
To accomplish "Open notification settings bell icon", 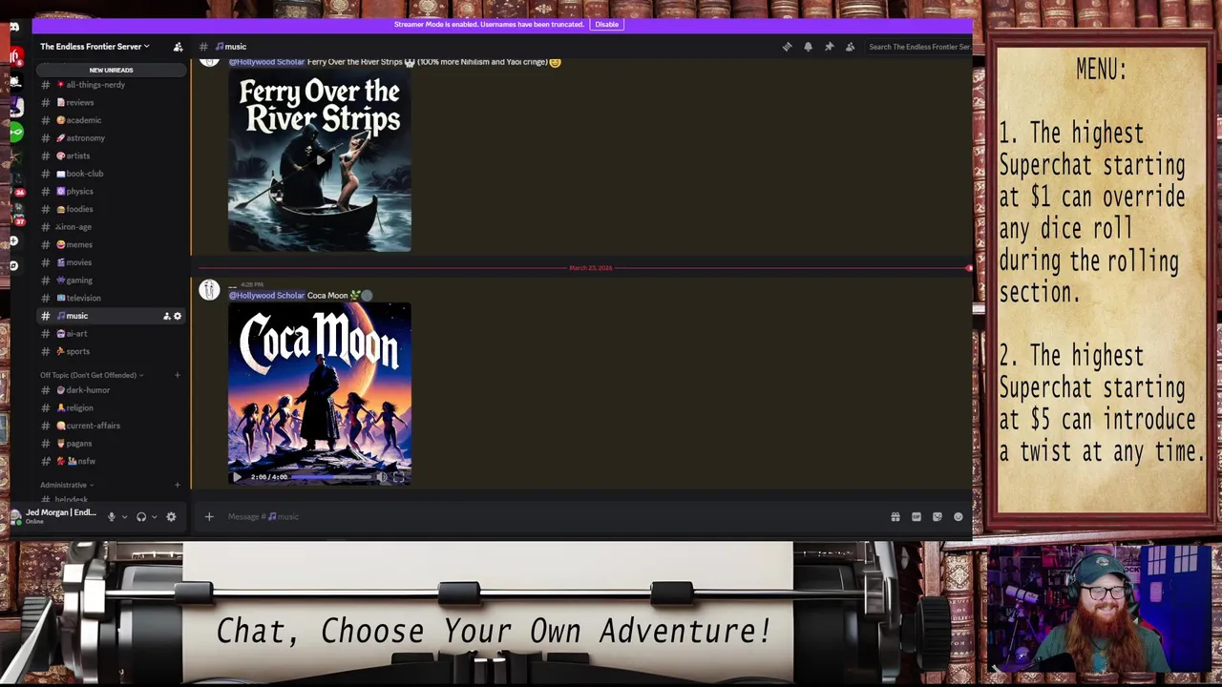I will (808, 47).
